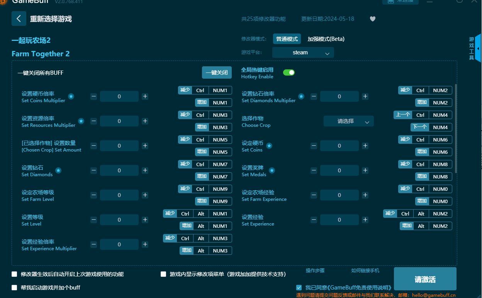Open the Choose Crop 请选择 dropdown

point(348,121)
